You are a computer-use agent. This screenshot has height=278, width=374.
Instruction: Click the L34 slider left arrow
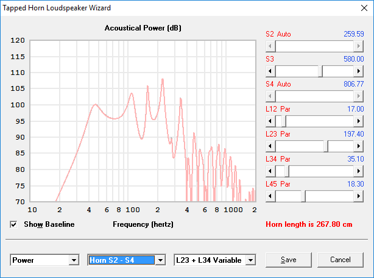pos(270,171)
